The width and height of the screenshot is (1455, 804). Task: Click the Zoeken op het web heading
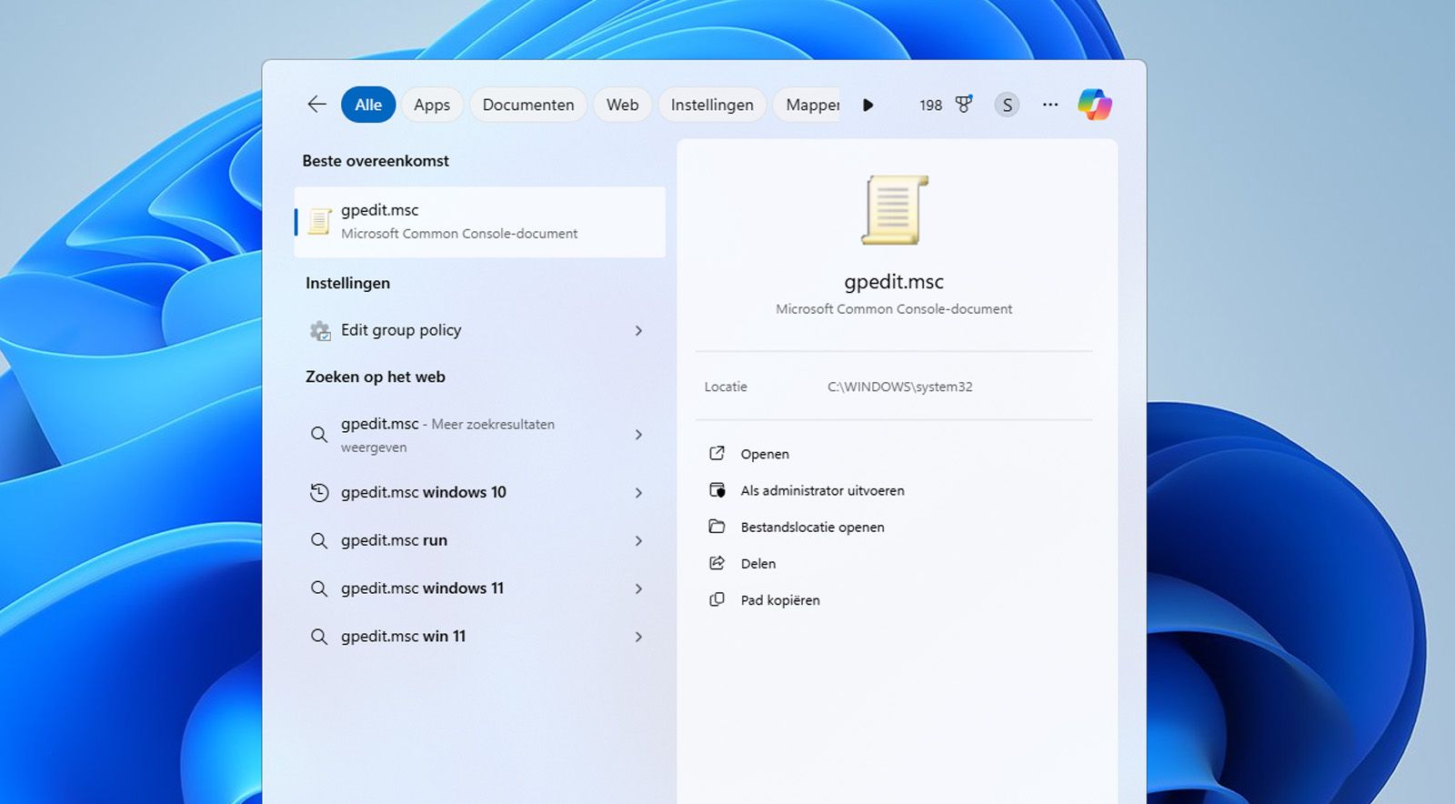tap(376, 377)
